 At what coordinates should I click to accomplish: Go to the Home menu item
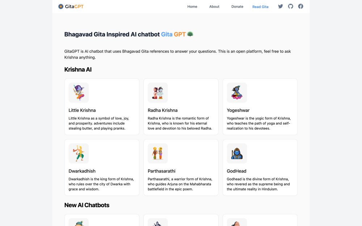point(192,7)
